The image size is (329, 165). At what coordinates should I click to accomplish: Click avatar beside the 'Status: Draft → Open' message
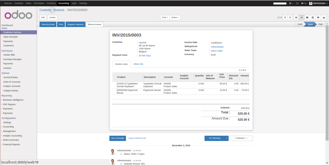coord(112,152)
